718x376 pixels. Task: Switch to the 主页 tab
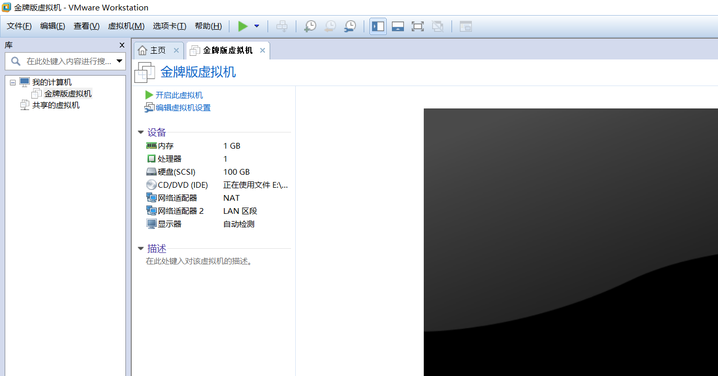coord(158,51)
